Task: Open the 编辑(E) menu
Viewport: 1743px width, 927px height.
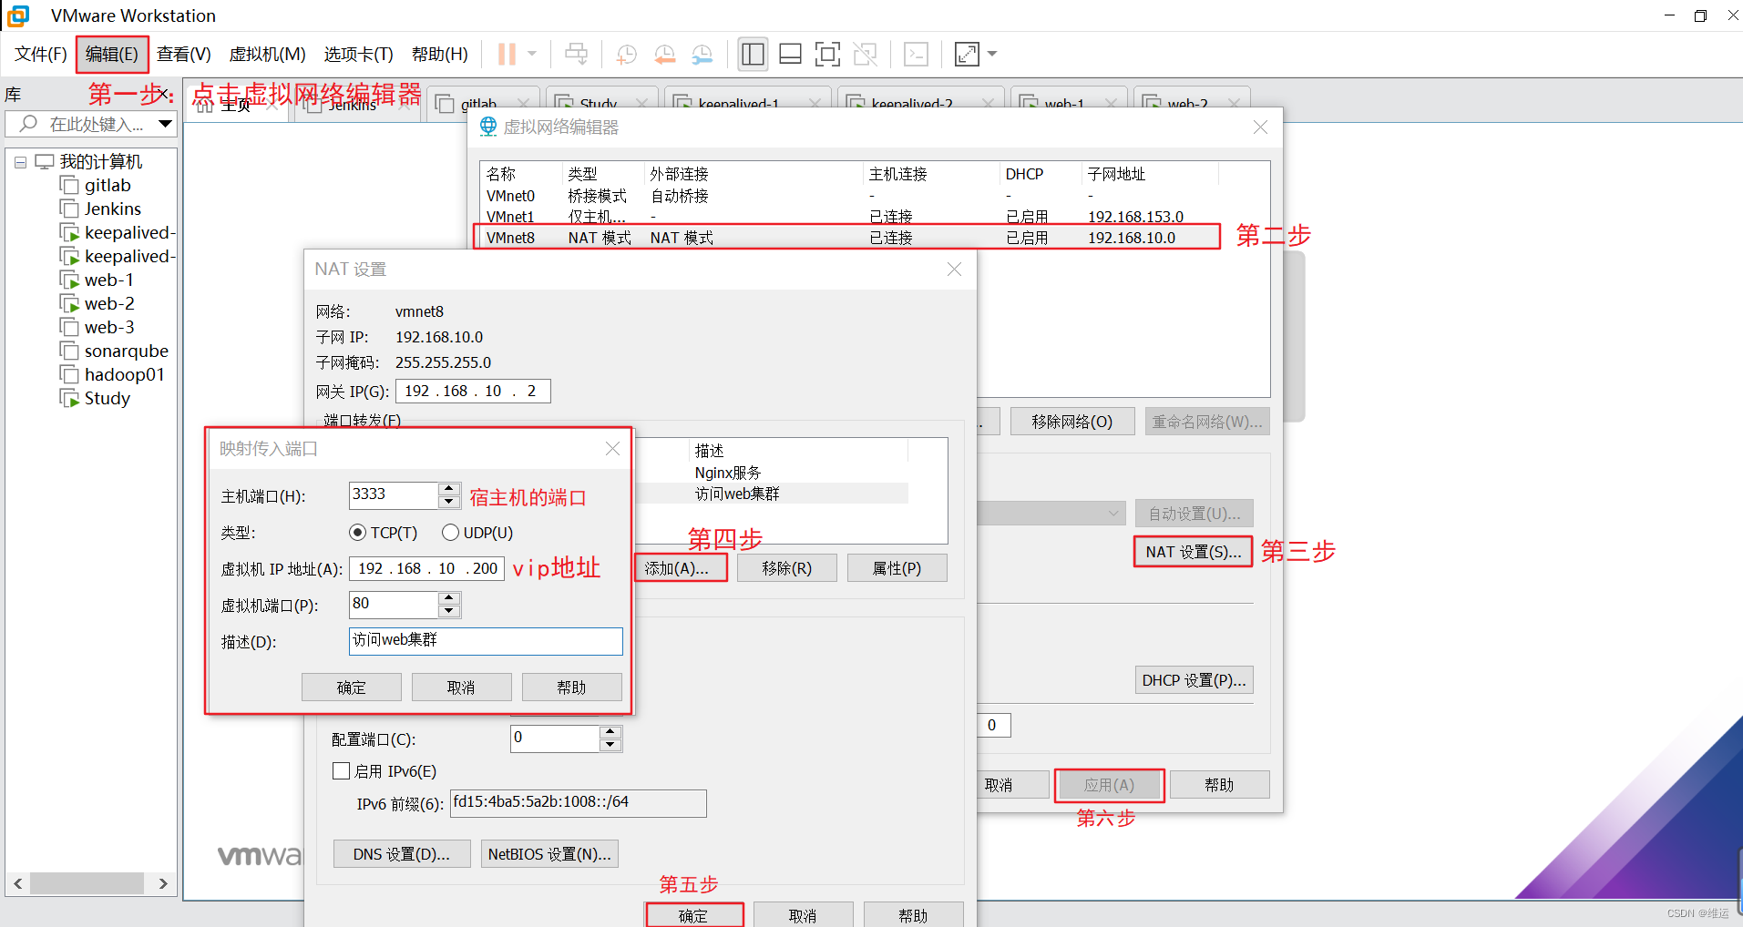Action: (x=112, y=55)
